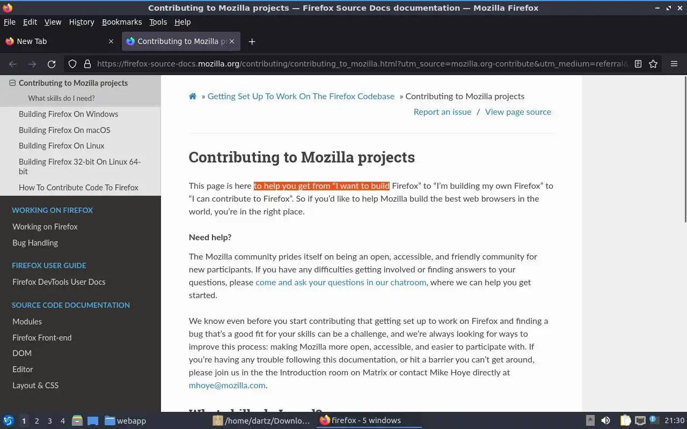Click the network connection tray icon
The width and height of the screenshot is (687, 429).
tap(640, 420)
